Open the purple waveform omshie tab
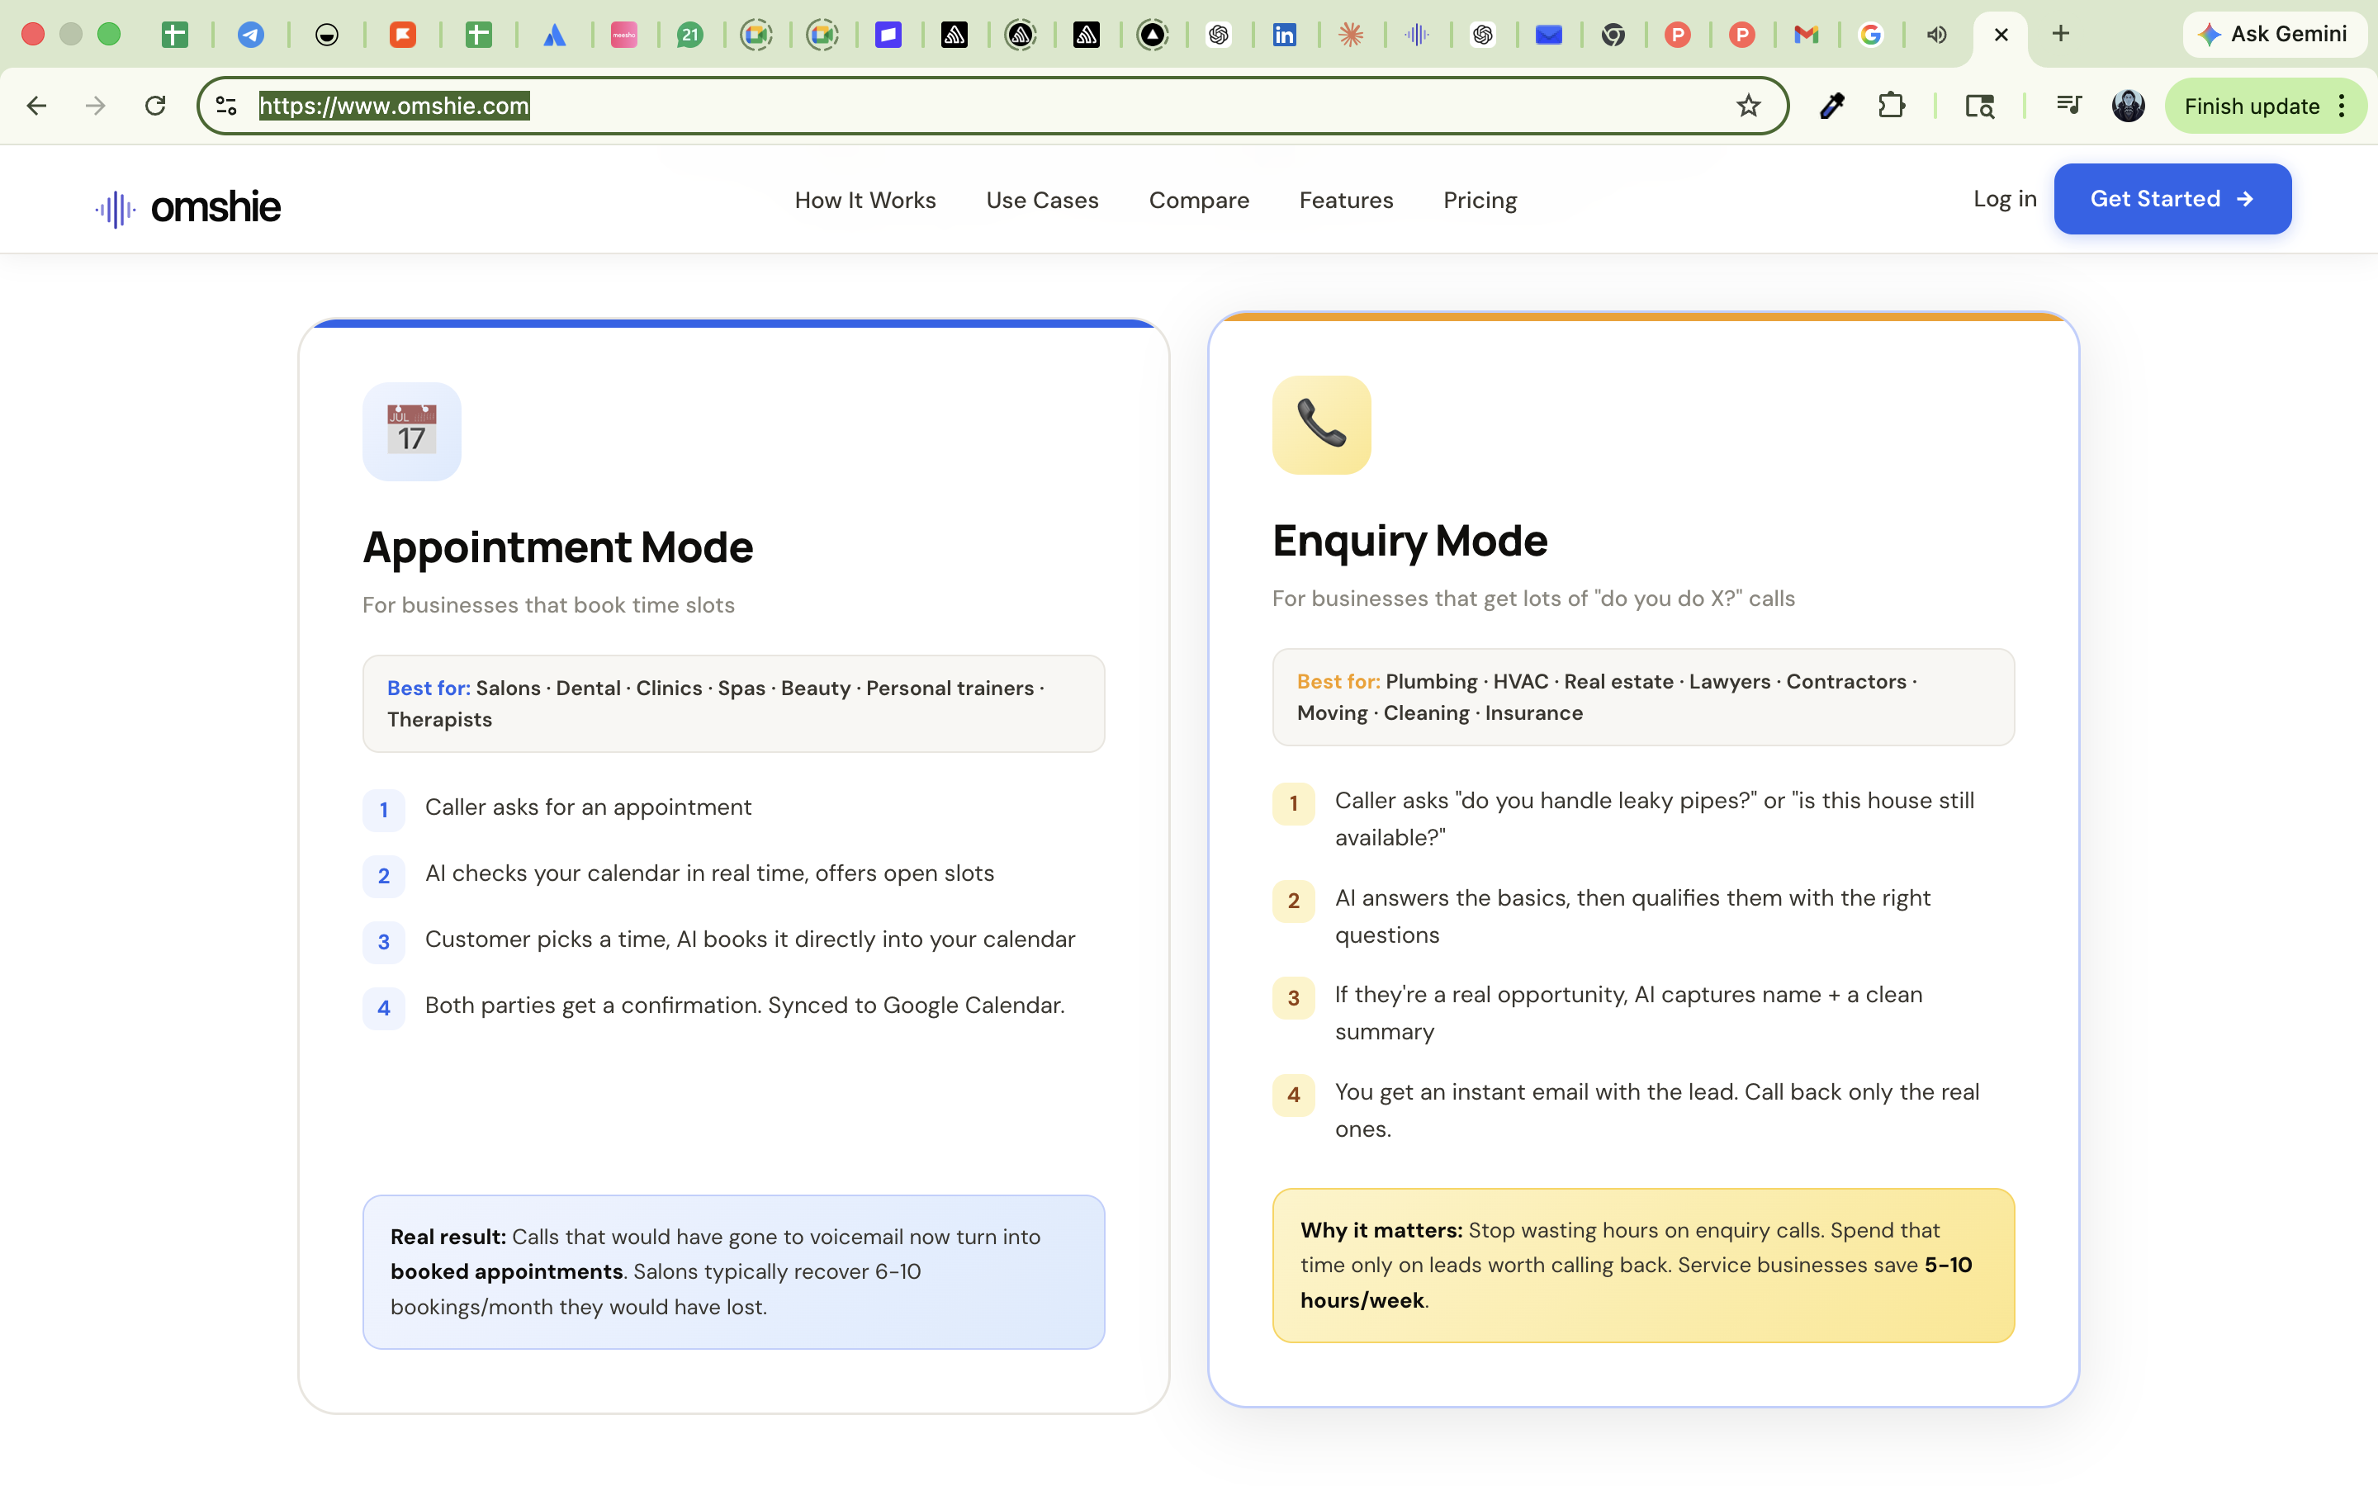Image resolution: width=2378 pixels, height=1486 pixels. click(x=1416, y=35)
